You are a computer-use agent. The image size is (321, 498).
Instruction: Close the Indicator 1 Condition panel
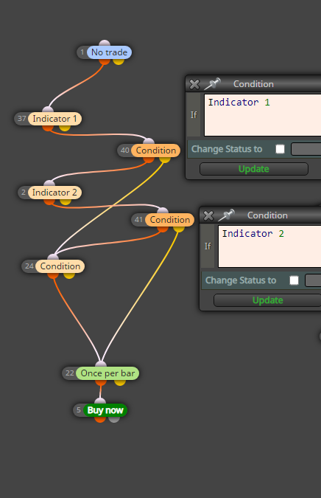click(194, 84)
